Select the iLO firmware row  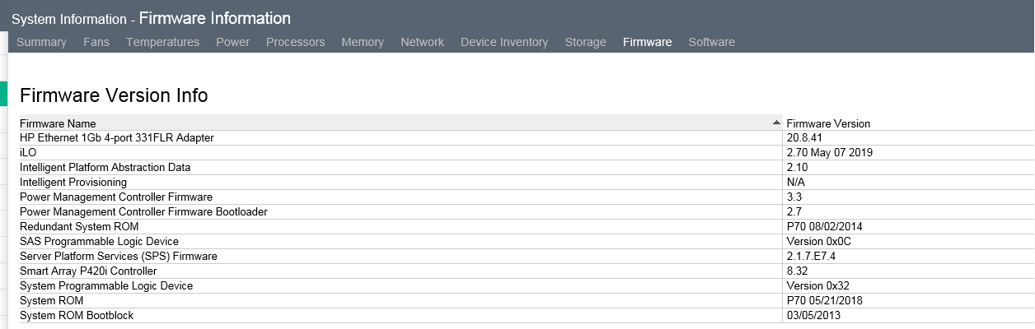pyautogui.click(x=28, y=153)
